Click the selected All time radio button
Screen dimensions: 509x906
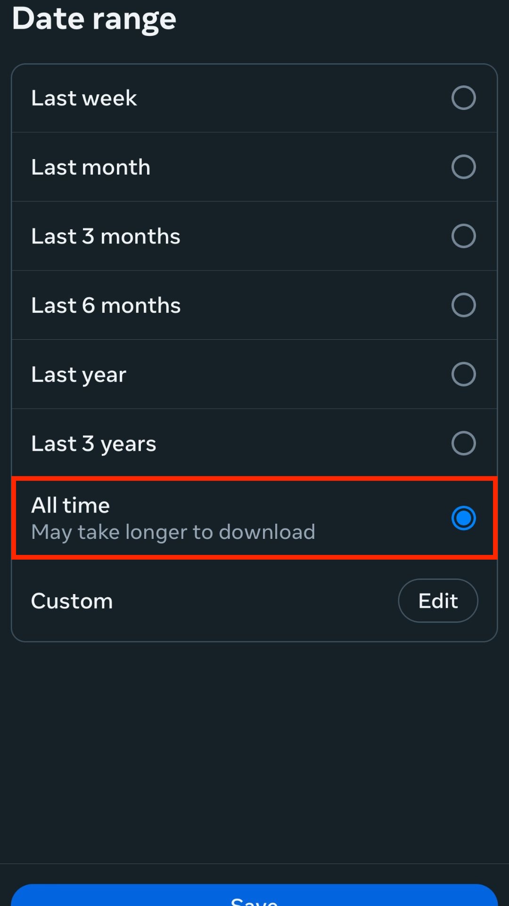click(463, 518)
